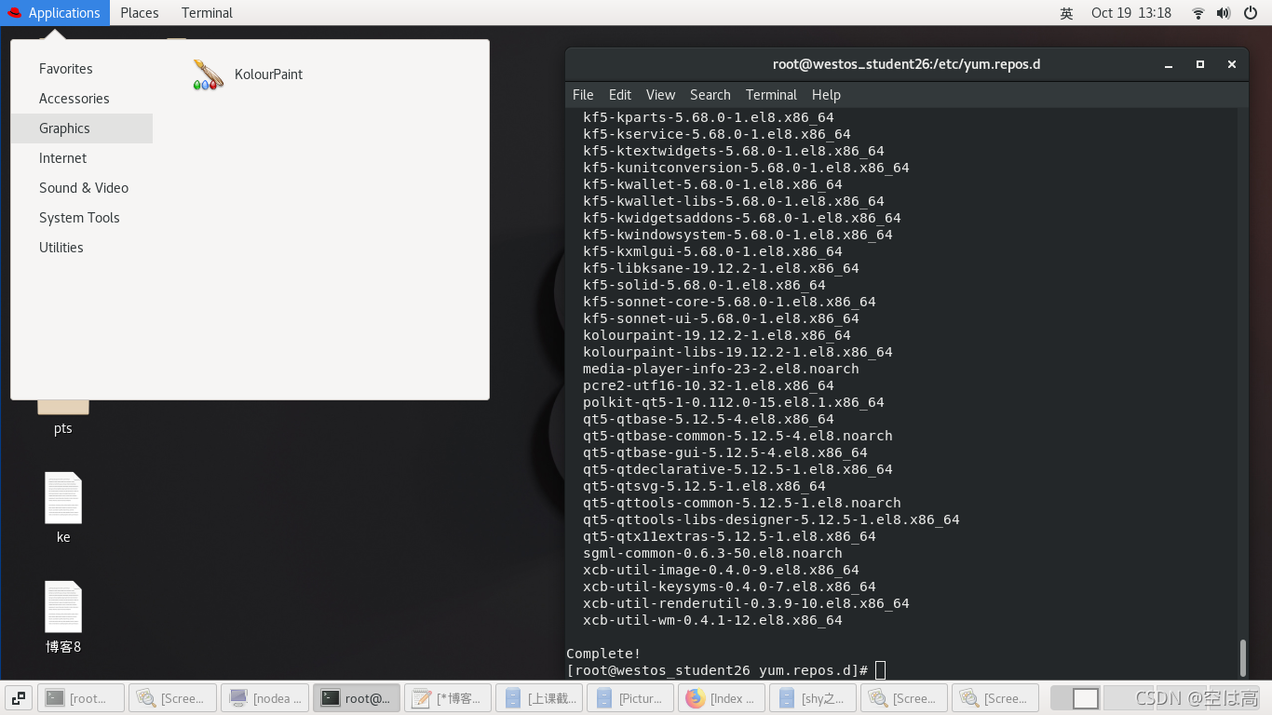This screenshot has width=1272, height=715.
Task: Select the ke file on desktop
Action: pyautogui.click(x=63, y=508)
